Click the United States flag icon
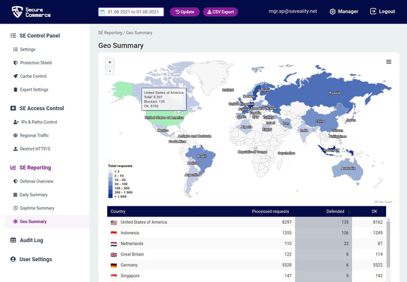Image resolution: width=407 pixels, height=282 pixels. click(114, 222)
